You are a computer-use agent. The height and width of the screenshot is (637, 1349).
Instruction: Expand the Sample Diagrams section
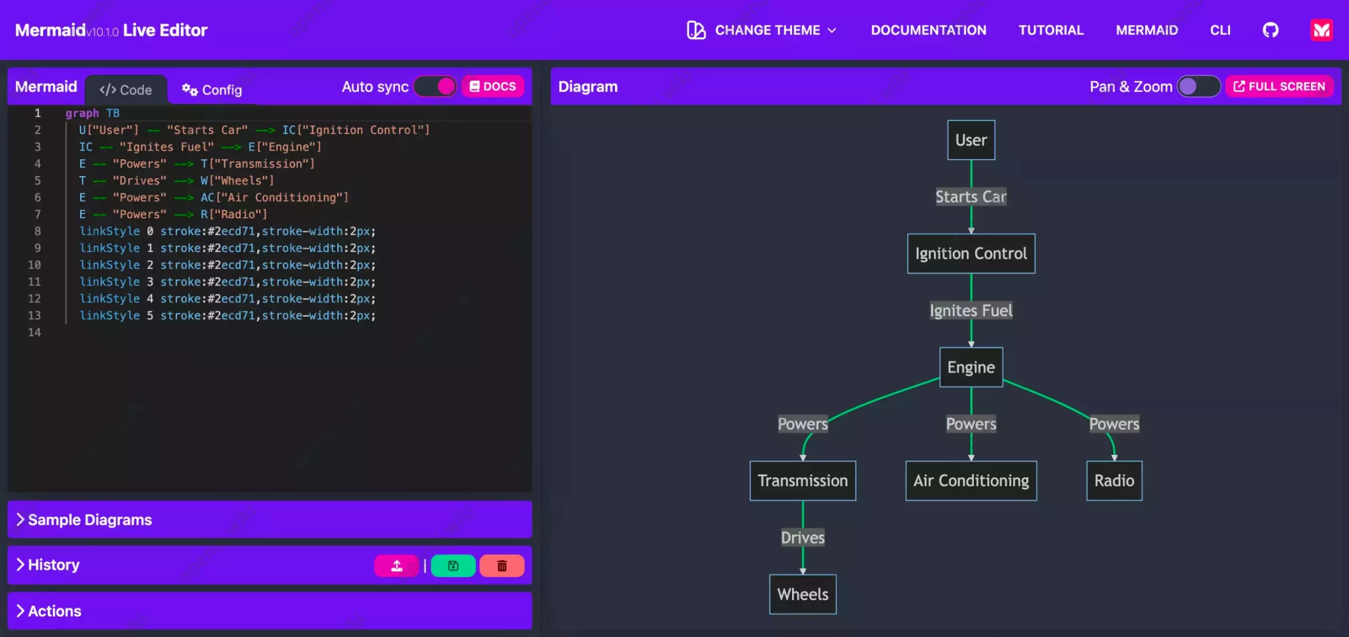(269, 520)
